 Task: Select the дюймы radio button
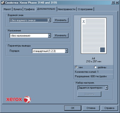point(95,67)
